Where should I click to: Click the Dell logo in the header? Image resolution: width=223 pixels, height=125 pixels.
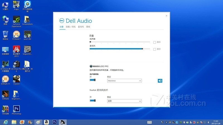pyautogui.click(x=62, y=21)
